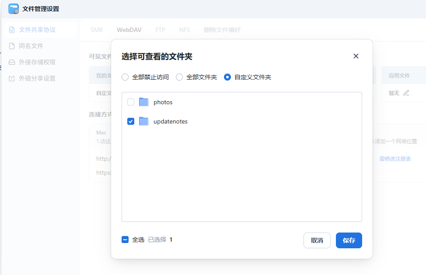Uncheck the updatenotes folder checkbox

coord(131,121)
